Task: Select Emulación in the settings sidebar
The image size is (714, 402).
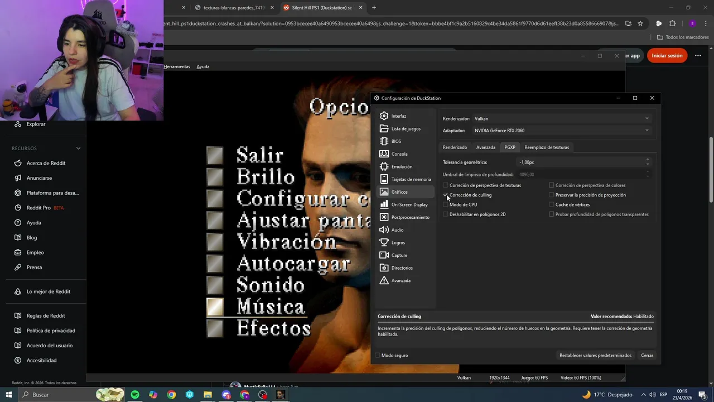Action: coord(406,167)
